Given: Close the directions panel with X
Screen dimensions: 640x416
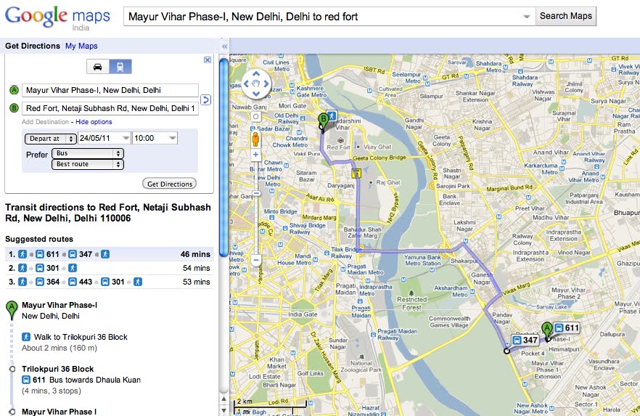Looking at the screenshot, I should click(208, 60).
